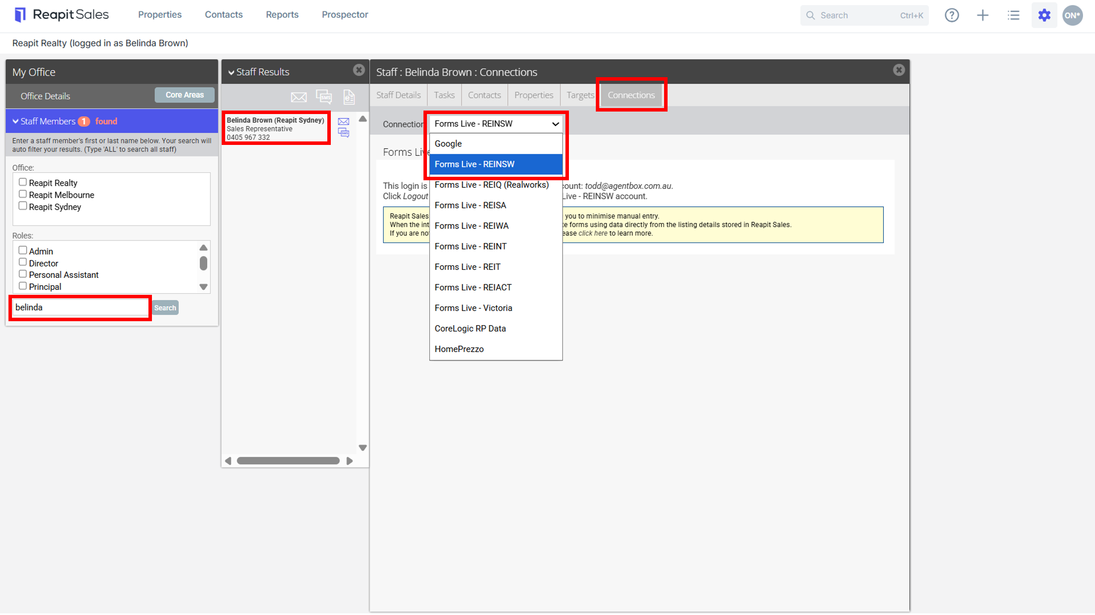Send SMS to Belinda Brown via row icon
The height and width of the screenshot is (615, 1095).
coord(343,132)
